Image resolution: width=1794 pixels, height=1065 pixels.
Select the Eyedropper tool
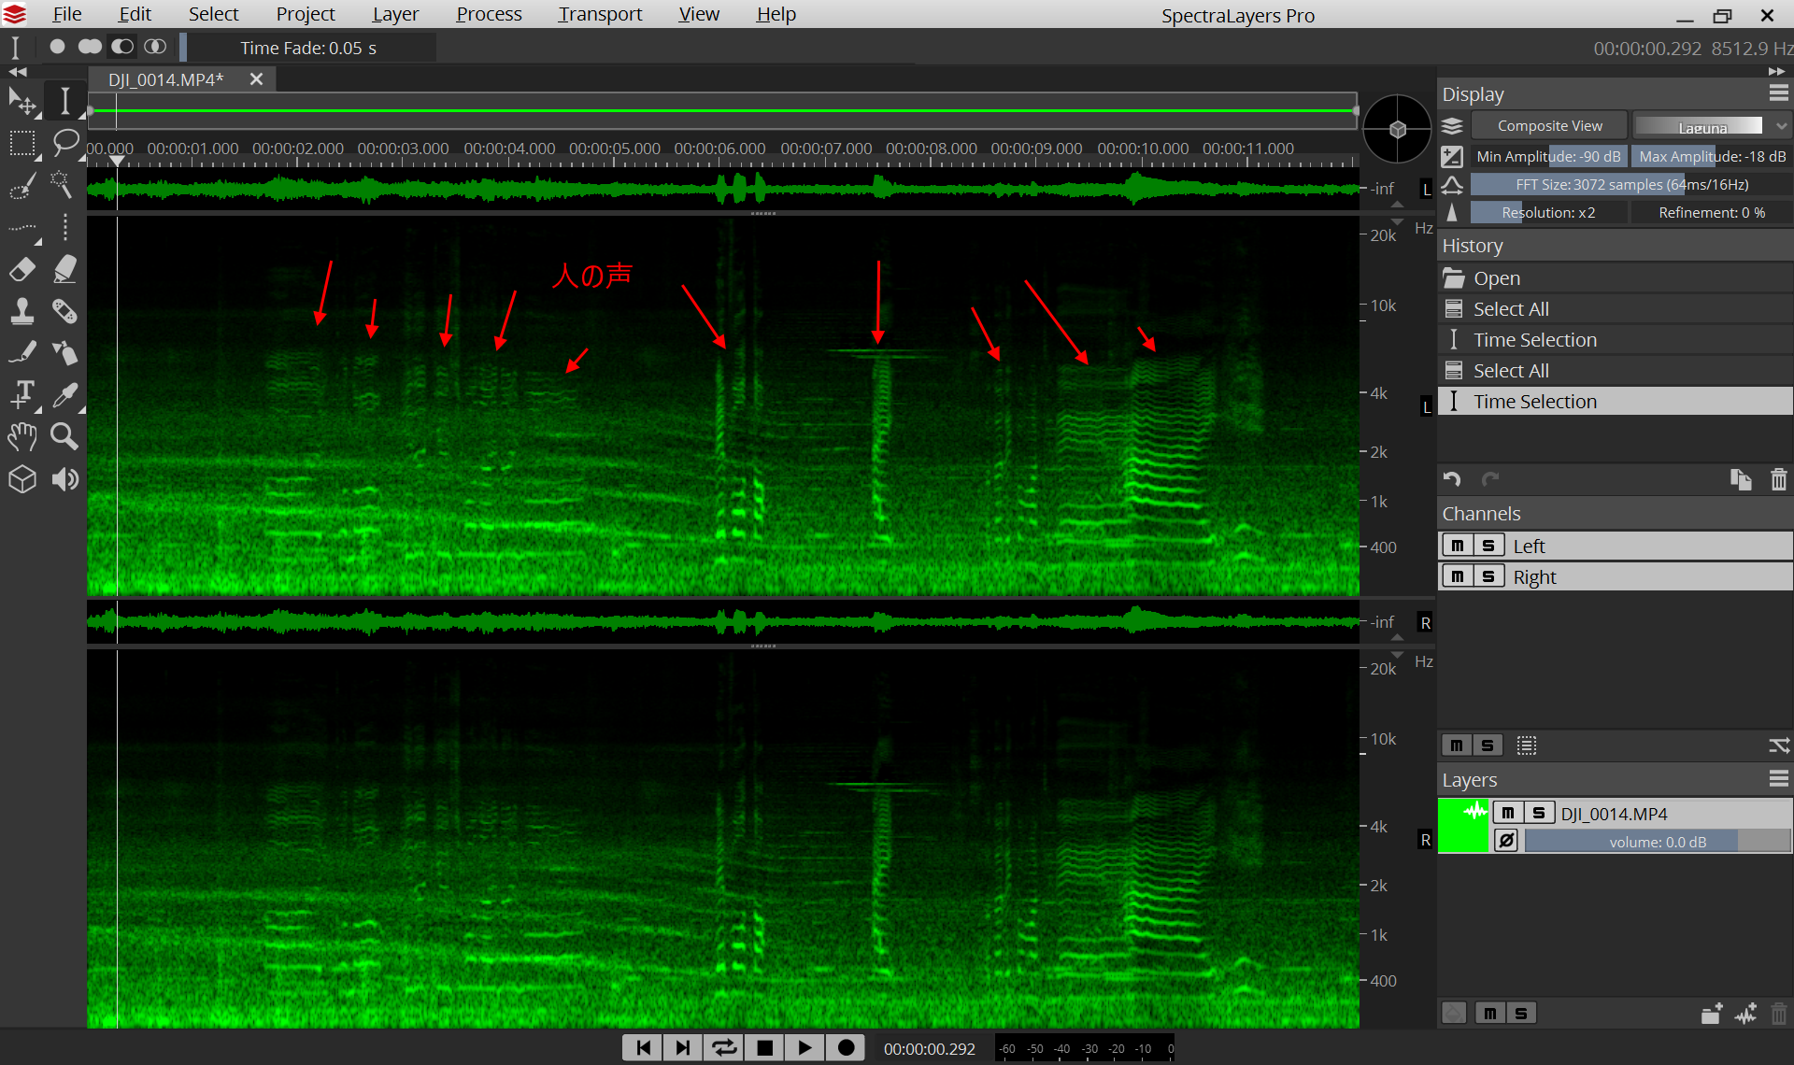64,395
